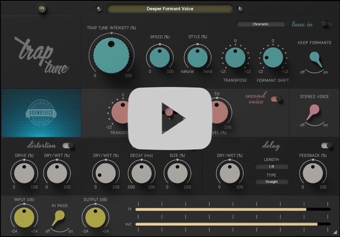The image size is (340, 237).
Task: Click the distortion section title
Action: pyautogui.click(x=41, y=145)
